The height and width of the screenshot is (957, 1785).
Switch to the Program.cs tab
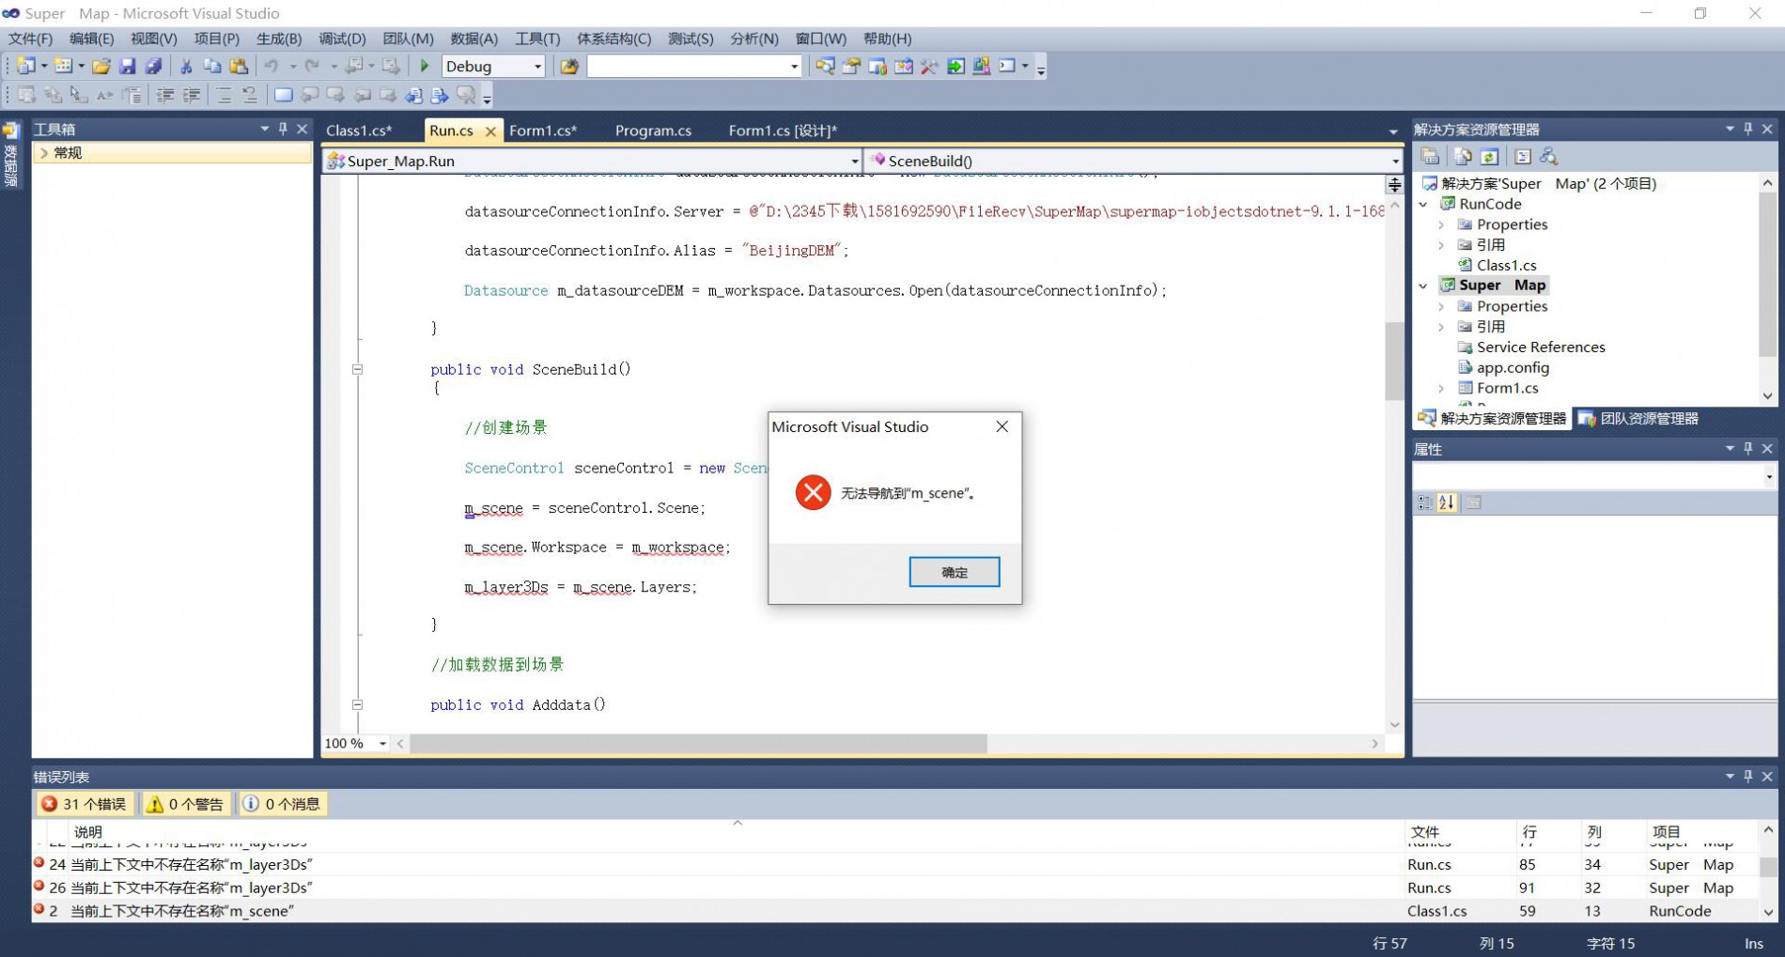click(x=653, y=131)
